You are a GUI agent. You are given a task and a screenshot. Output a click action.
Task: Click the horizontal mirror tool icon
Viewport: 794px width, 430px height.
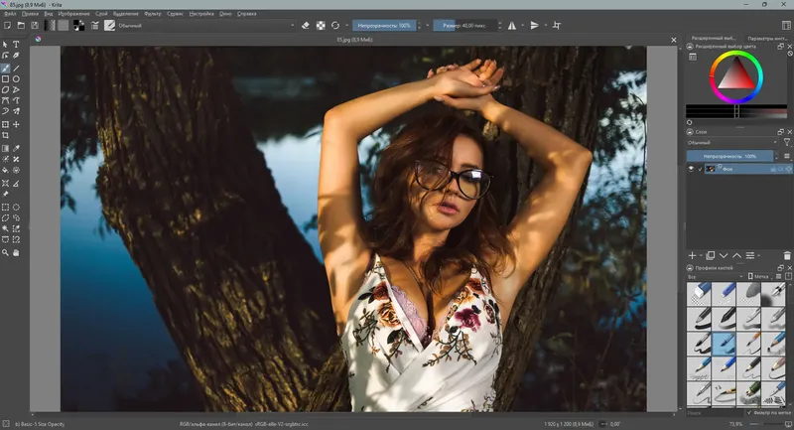[512, 25]
